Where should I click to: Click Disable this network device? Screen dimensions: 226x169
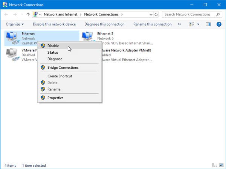coord(54,24)
